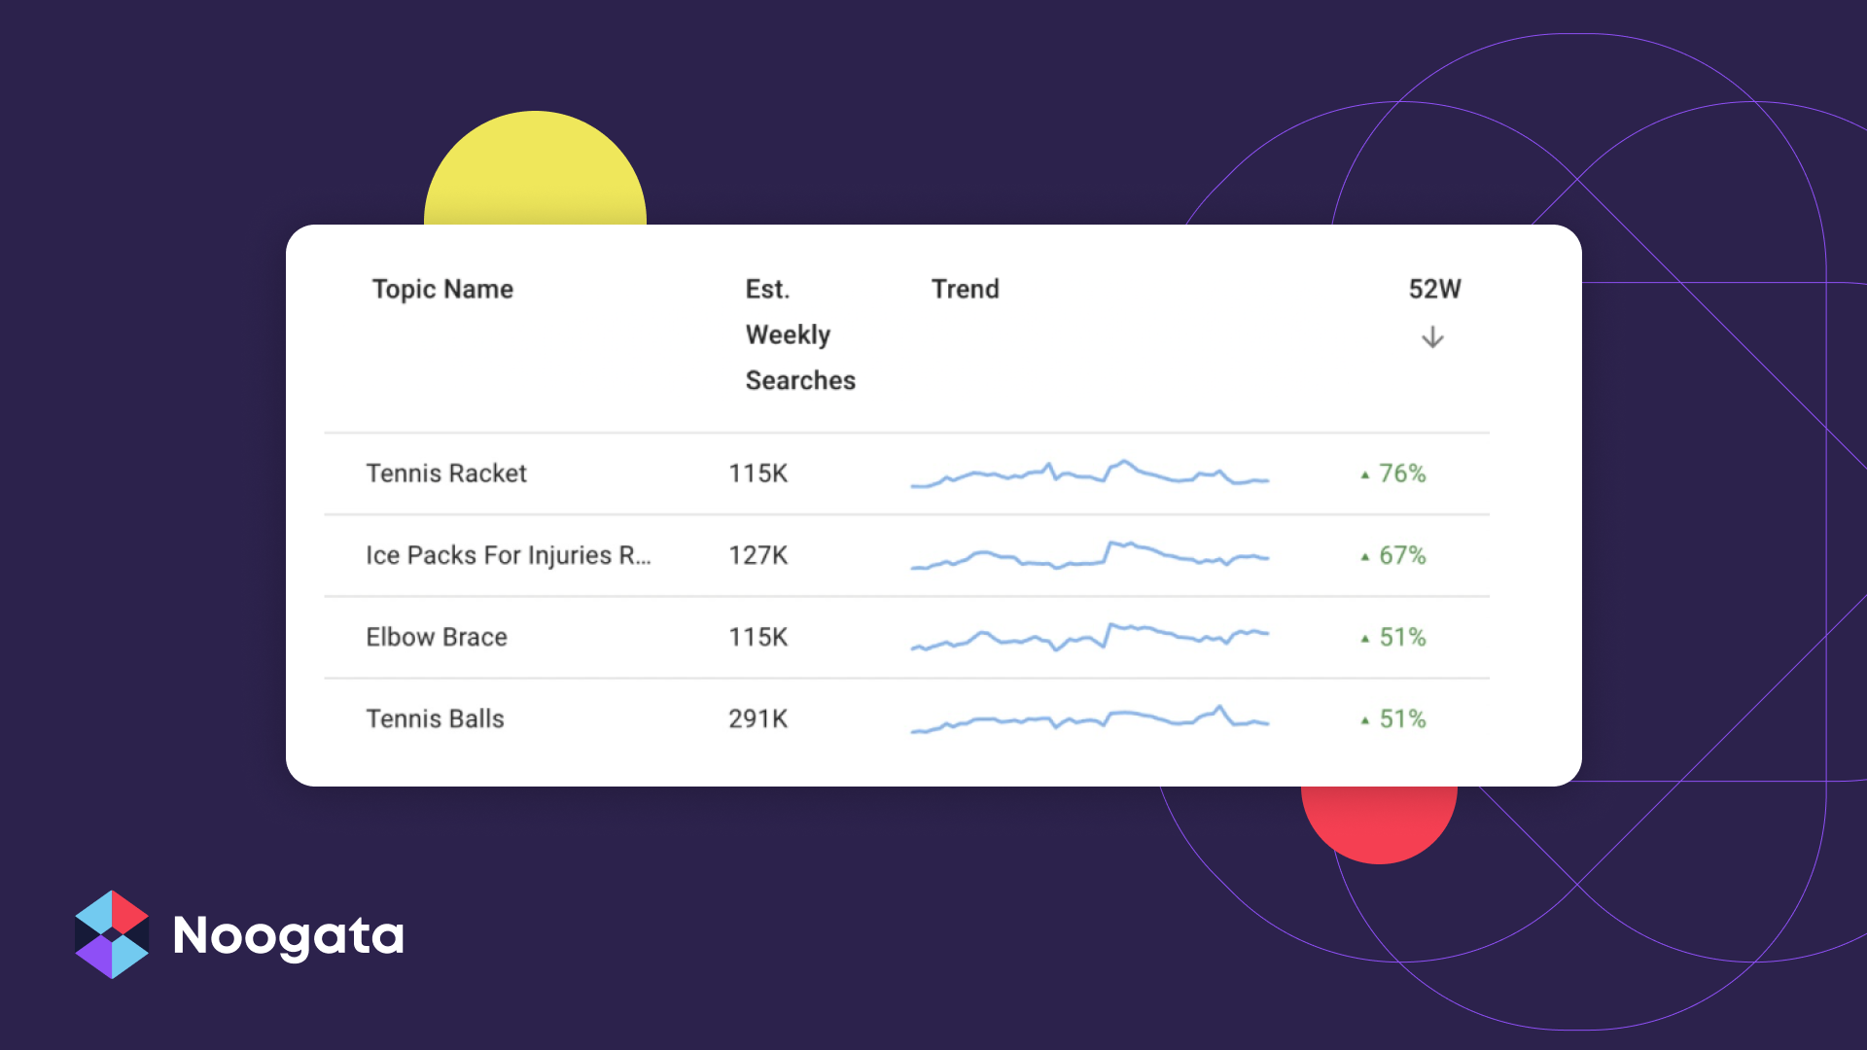Click the green up-triangle beside 67%

1365,557
